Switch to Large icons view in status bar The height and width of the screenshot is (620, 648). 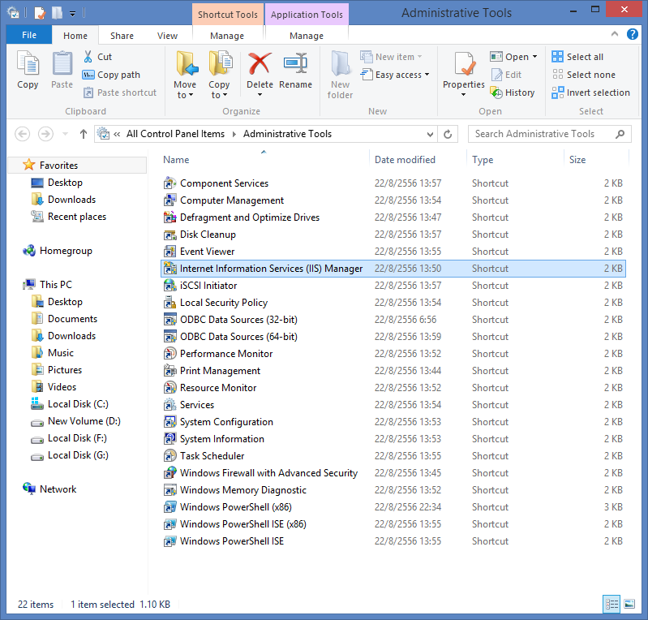(x=629, y=605)
